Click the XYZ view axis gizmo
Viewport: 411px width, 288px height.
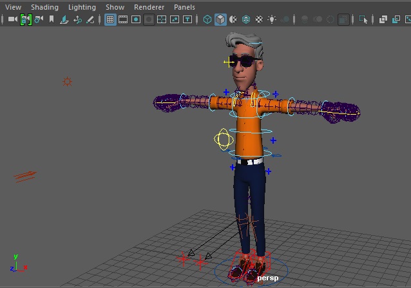coord(19,263)
